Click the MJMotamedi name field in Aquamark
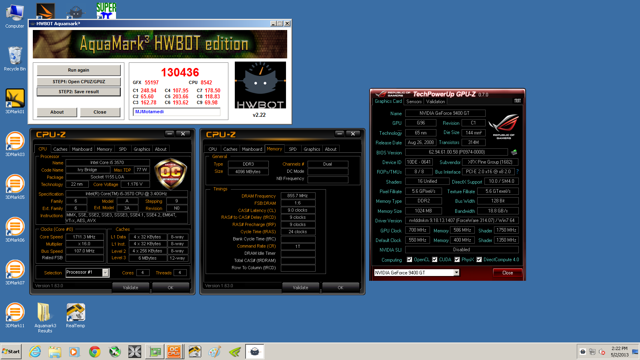The image size is (640, 360). (x=176, y=112)
